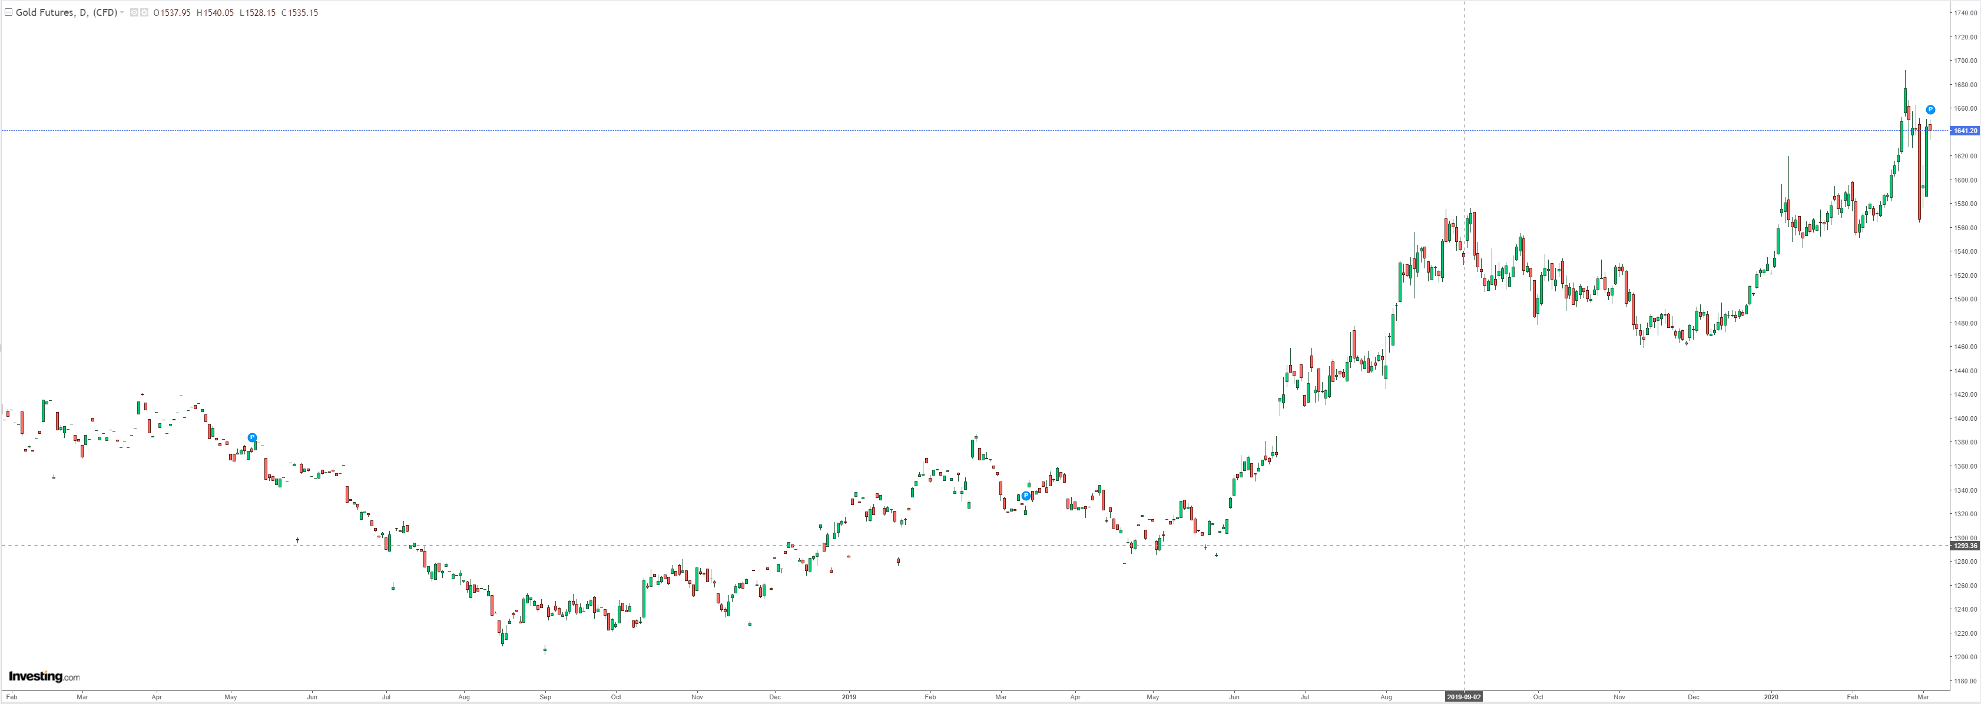
Task: Click the 2020 year label on time axis
Action: point(1772,697)
